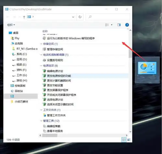Screen dimensions: 162x154
Task: Click the vertical scrollbar down arrow
Action: click(x=130, y=132)
